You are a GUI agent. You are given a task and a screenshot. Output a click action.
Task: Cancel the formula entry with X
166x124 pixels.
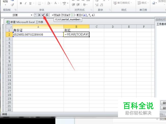click(x=39, y=15)
